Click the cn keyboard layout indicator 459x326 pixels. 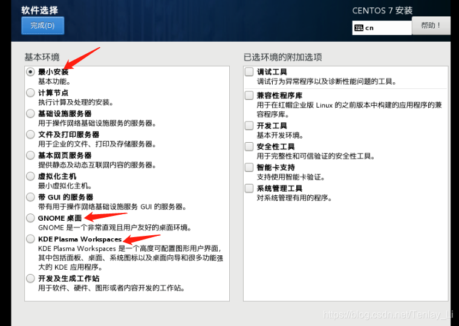click(x=382, y=28)
